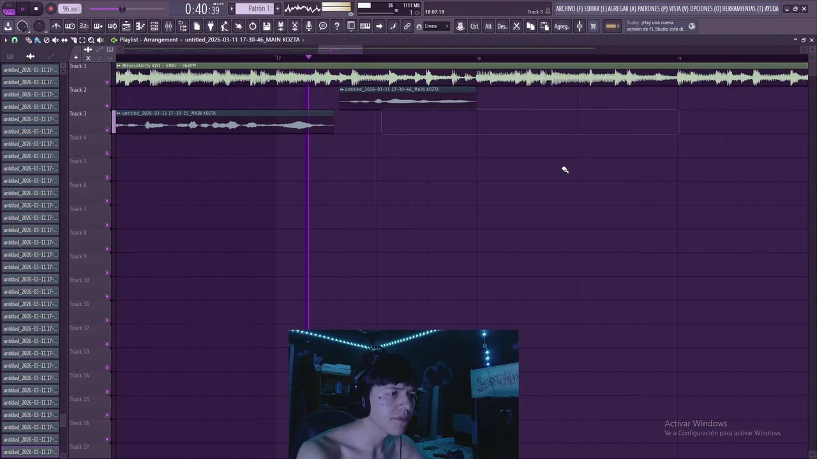Click the color selector bar in toolbar
Viewport: 817px width, 459px height.
point(611,26)
